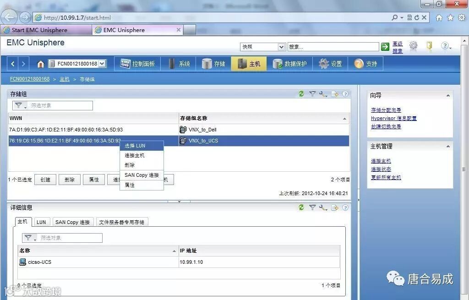Click the 搜索 search input field
The image size is (469, 300).
[333, 47]
